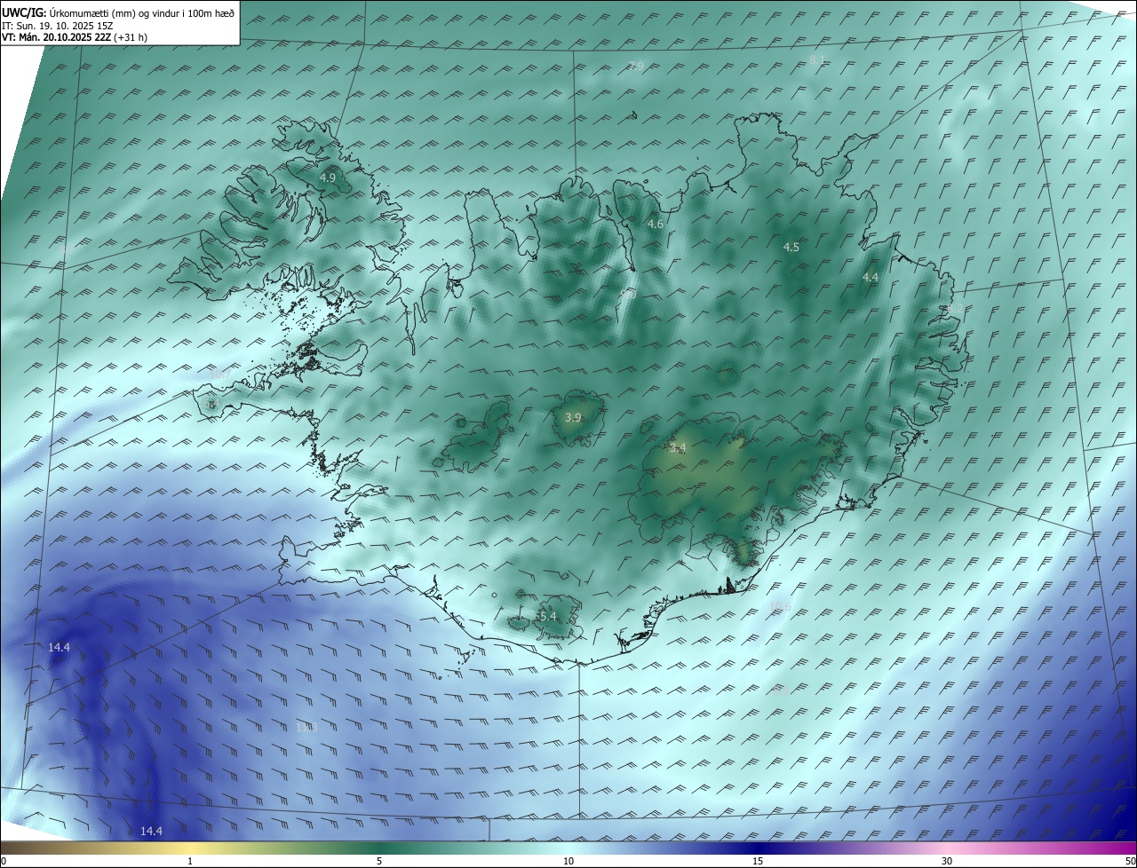Screen dimensions: 1137x868
Task: Click the 4.6 value label on the map
Action: point(656,225)
